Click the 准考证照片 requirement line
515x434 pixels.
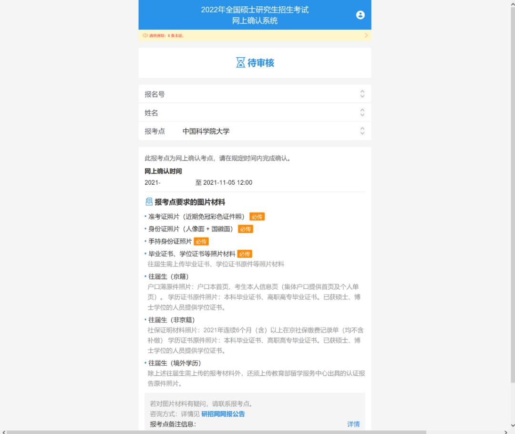coord(196,217)
